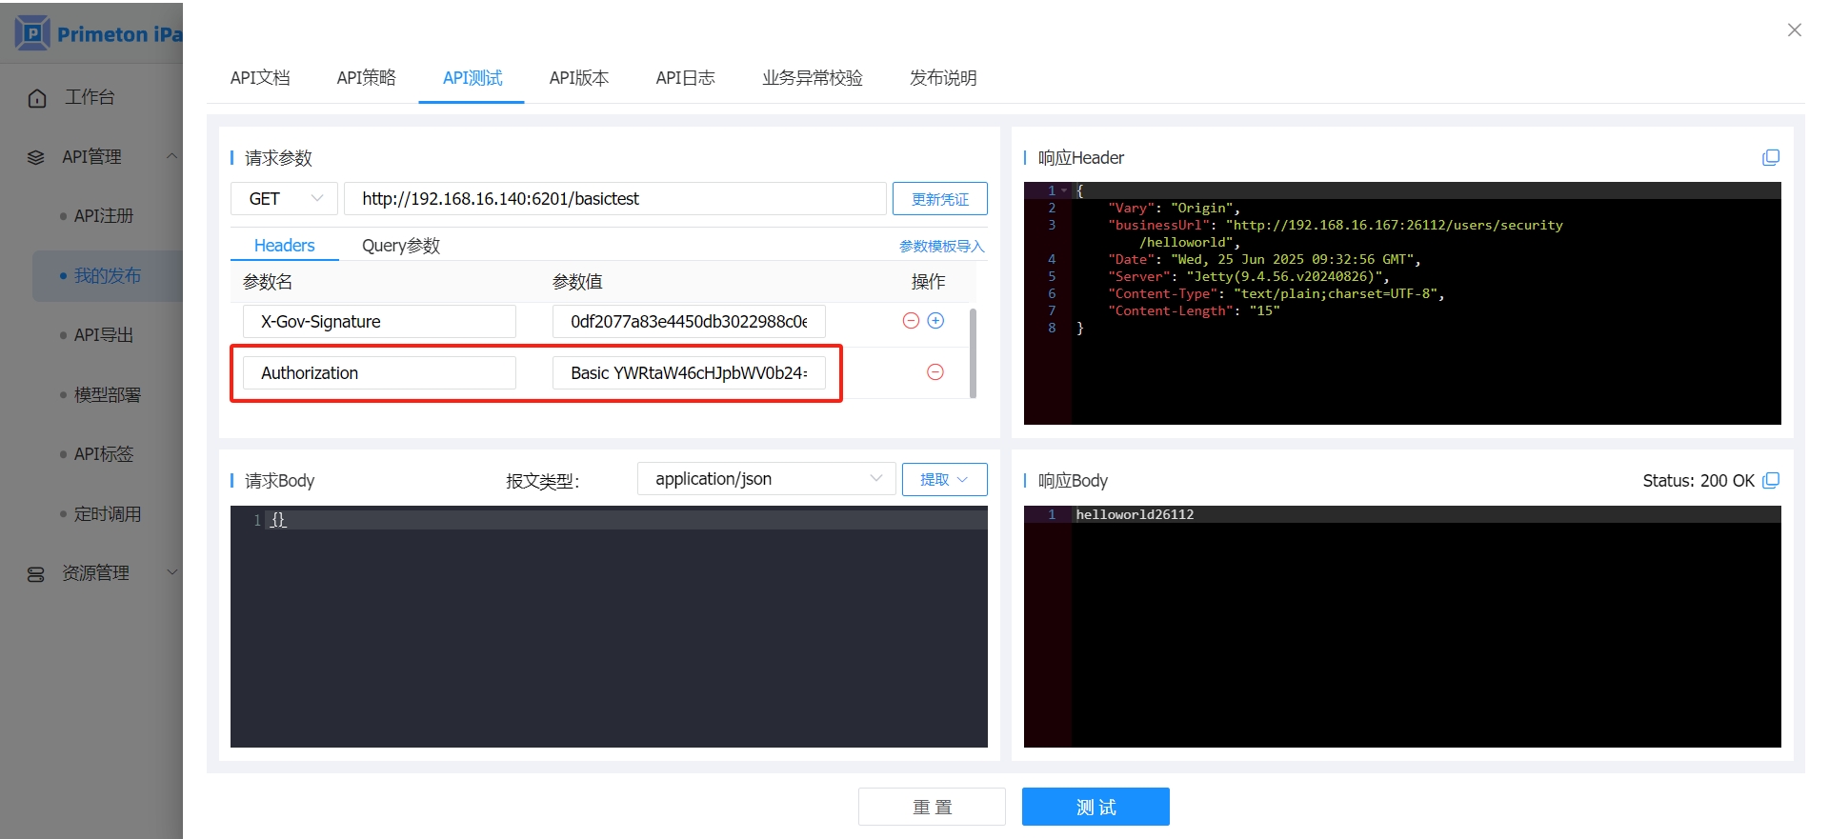Image resolution: width=1829 pixels, height=839 pixels.
Task: Copy the 响应Header content icon
Action: click(x=1770, y=158)
